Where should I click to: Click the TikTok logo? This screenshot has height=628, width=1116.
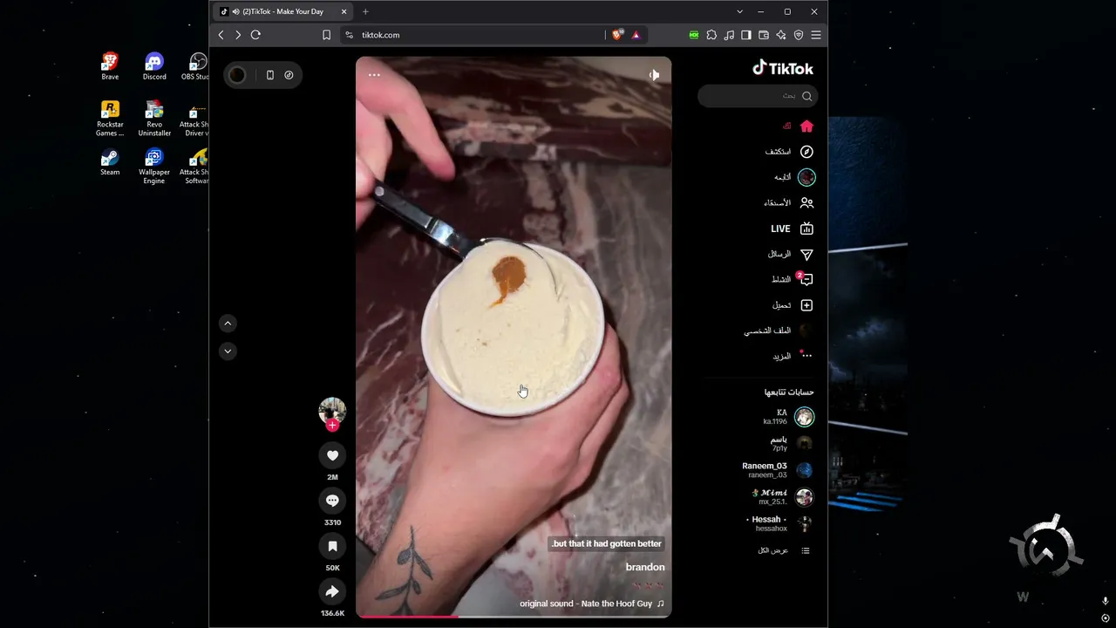783,68
